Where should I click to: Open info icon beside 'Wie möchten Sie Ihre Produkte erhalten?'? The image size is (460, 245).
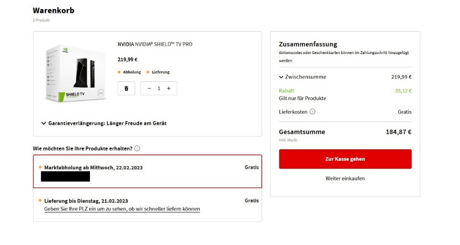pos(137,148)
